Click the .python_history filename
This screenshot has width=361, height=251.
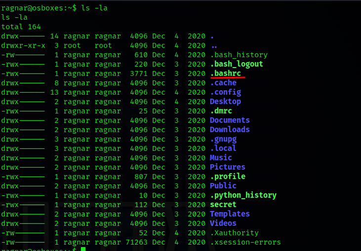pyautogui.click(x=243, y=195)
